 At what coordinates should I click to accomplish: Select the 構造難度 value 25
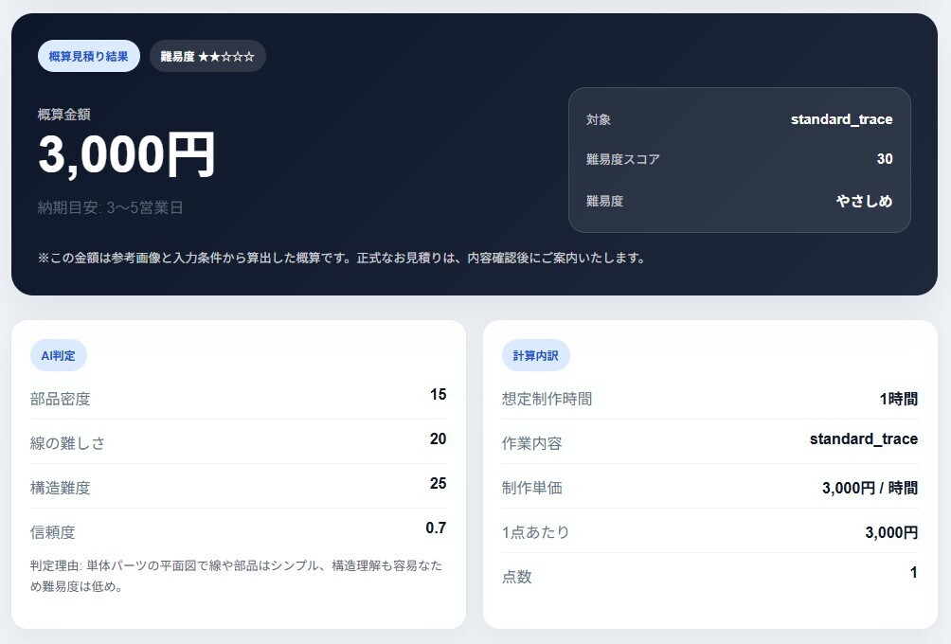[x=438, y=483]
